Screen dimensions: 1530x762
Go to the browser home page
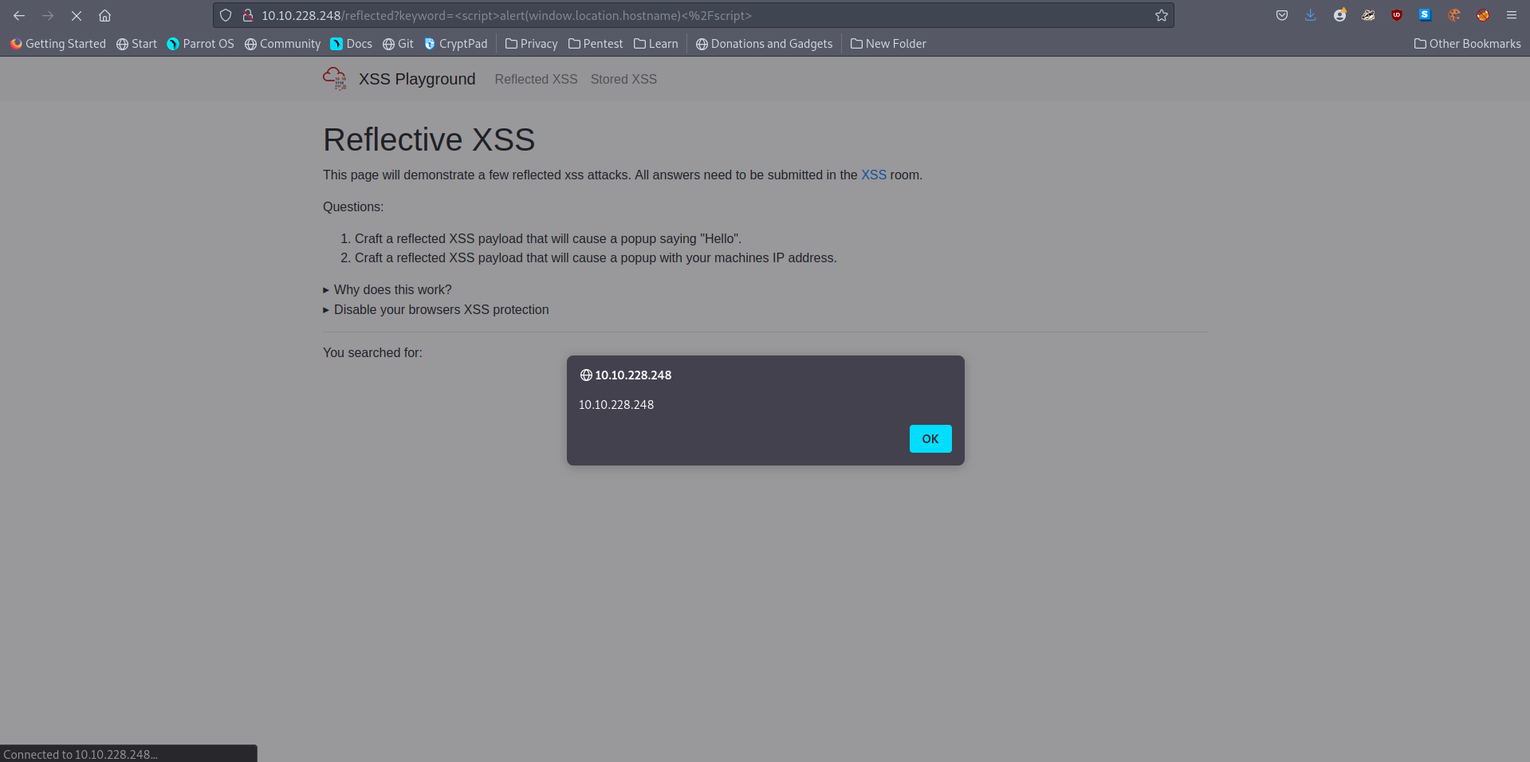coord(104,15)
